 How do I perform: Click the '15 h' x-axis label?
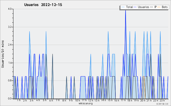click(110, 100)
